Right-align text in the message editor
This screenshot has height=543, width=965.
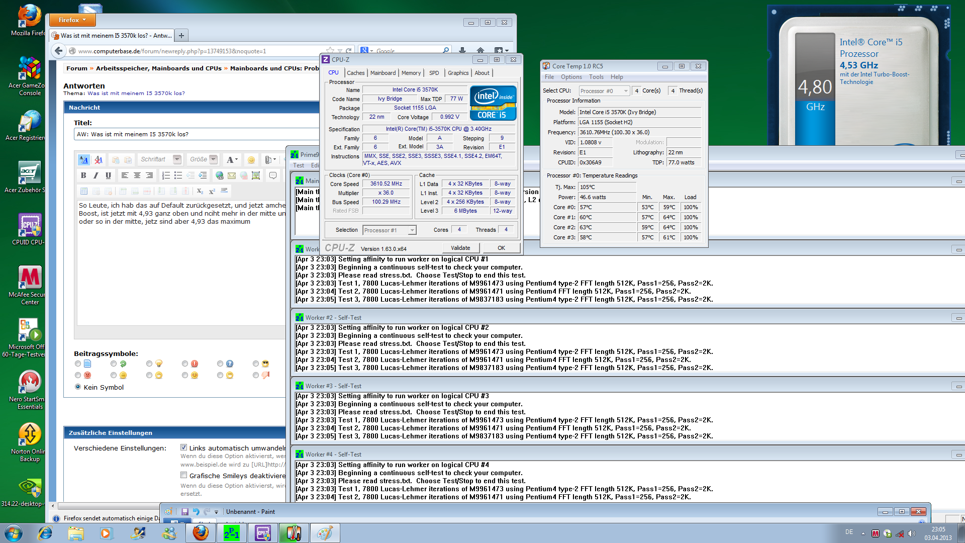pos(149,175)
